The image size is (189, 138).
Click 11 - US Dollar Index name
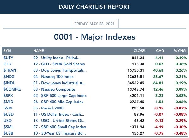[59, 114]
